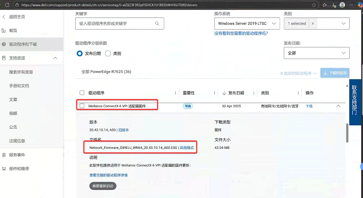This screenshot has height=198, width=363.
Task: Expand the 0 选定的驱动程序 dropdown
Action: (299, 73)
